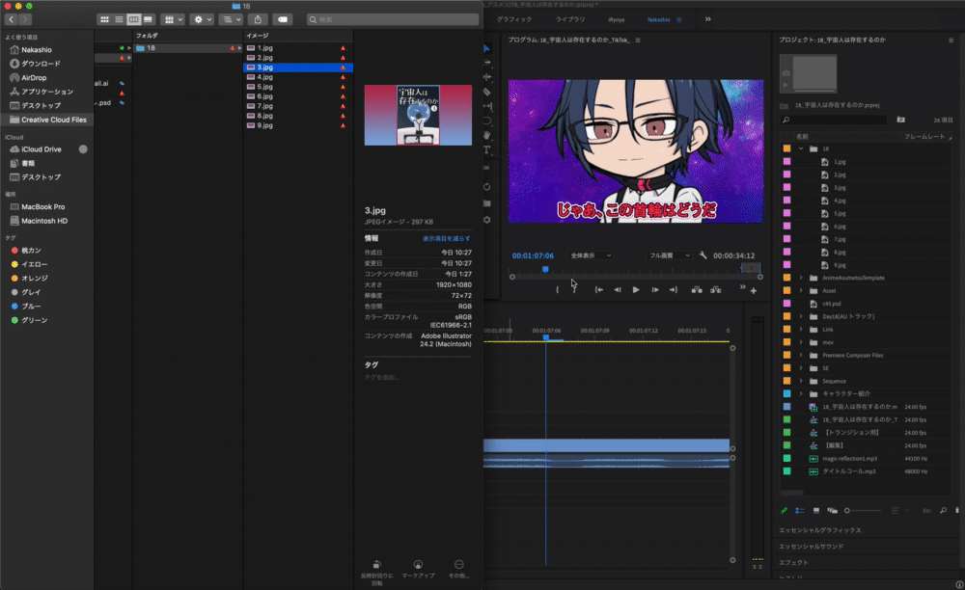The width and height of the screenshot is (965, 590).
Task: Expand the Premiere Composer Files bin
Action: [801, 355]
